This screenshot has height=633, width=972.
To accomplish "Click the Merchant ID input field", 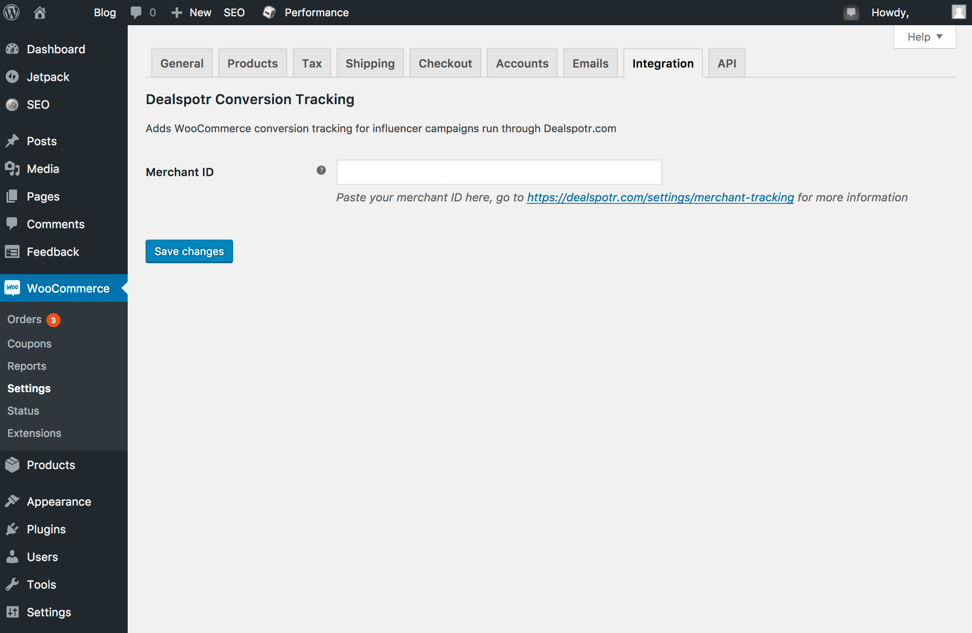I will click(498, 171).
